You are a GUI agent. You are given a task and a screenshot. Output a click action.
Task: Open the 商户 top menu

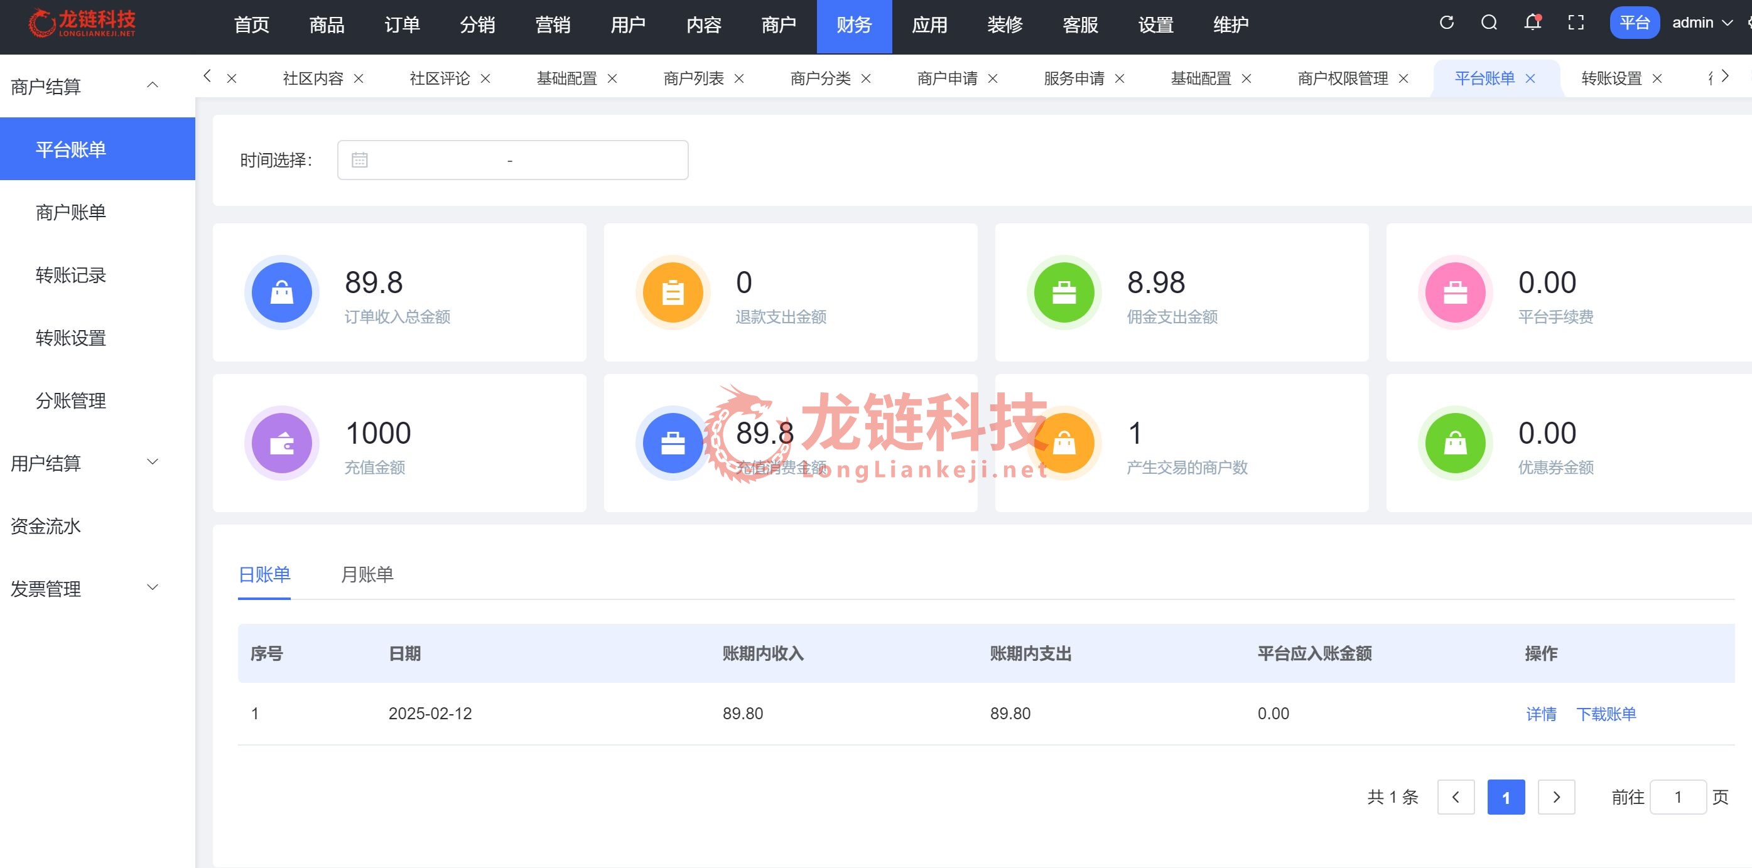[x=779, y=26]
